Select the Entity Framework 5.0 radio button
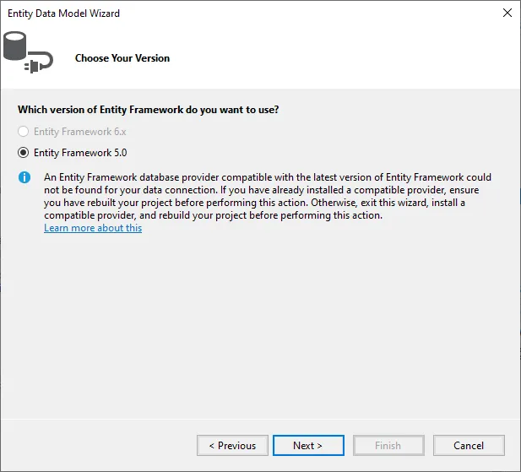This screenshot has width=521, height=472. pyautogui.click(x=24, y=153)
